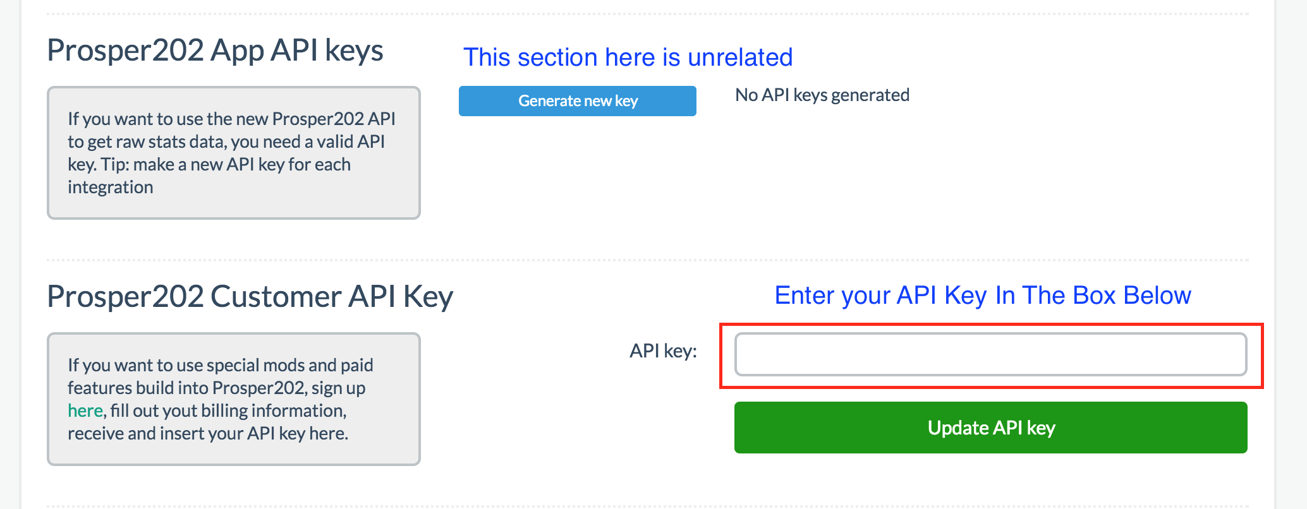Screen dimensions: 1307x509
Task: Select the 'No API keys generated' message
Action: [822, 95]
